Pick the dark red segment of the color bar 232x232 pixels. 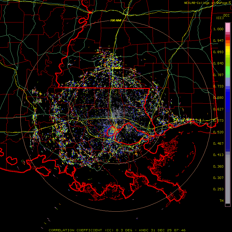click(228, 39)
